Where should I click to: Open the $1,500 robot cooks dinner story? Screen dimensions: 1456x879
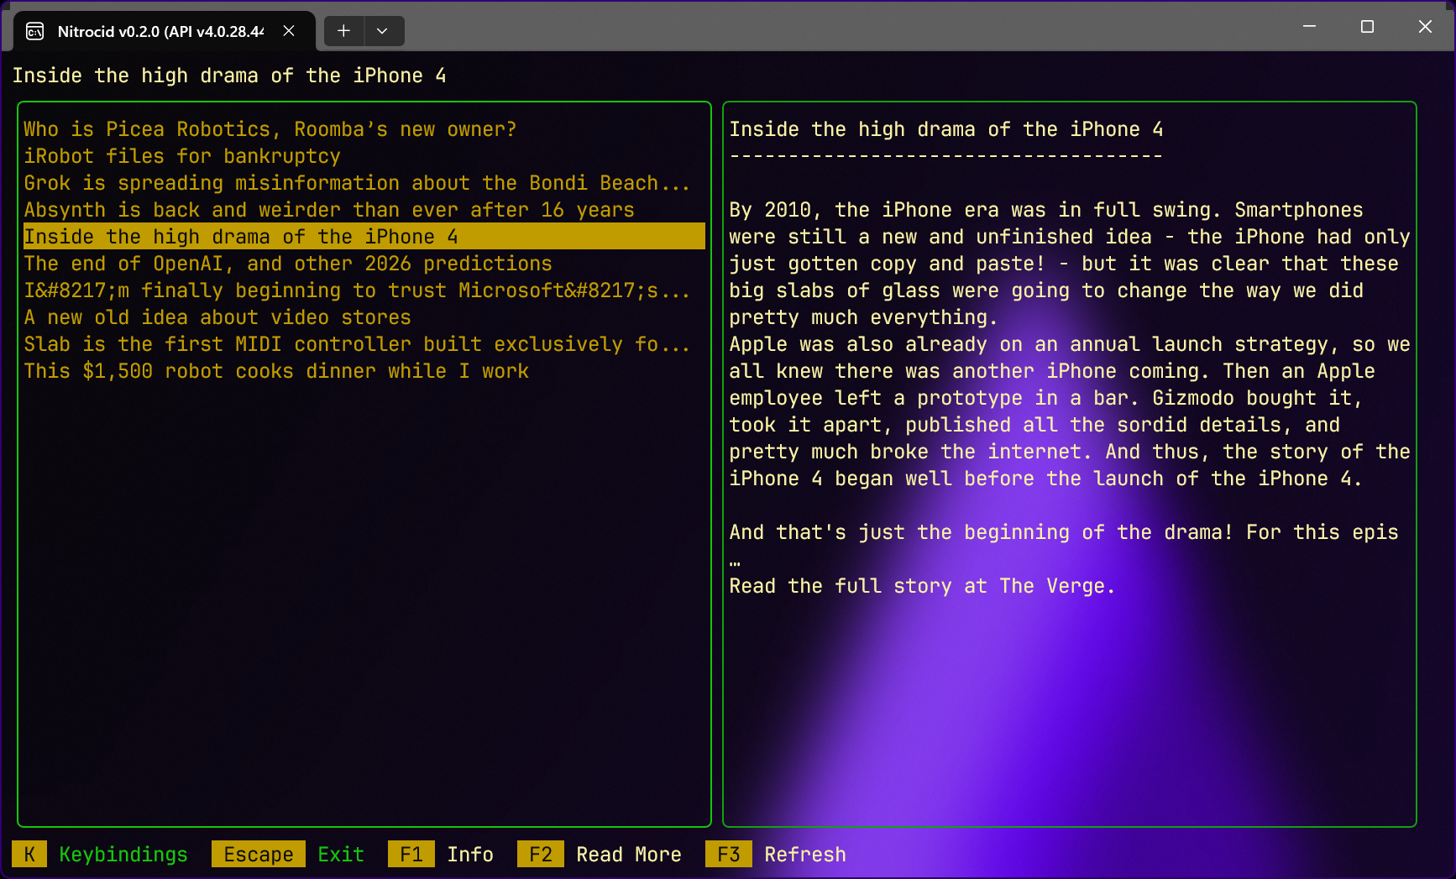pyautogui.click(x=276, y=371)
